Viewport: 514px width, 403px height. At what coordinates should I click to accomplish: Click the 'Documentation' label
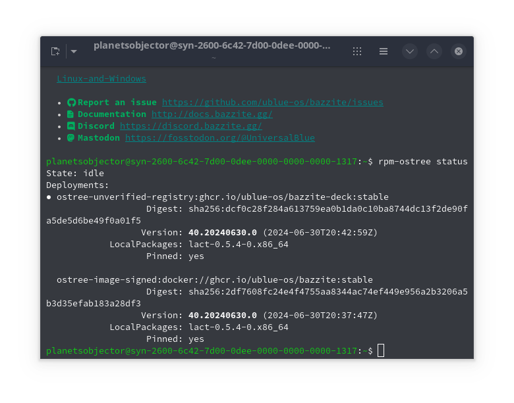(x=112, y=114)
